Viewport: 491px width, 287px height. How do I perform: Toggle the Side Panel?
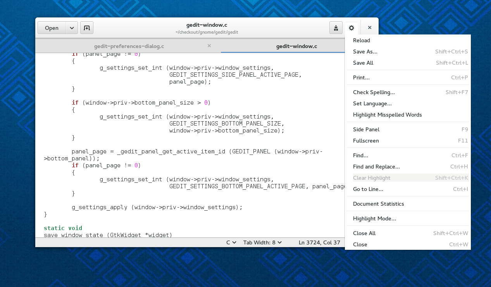tap(366, 129)
